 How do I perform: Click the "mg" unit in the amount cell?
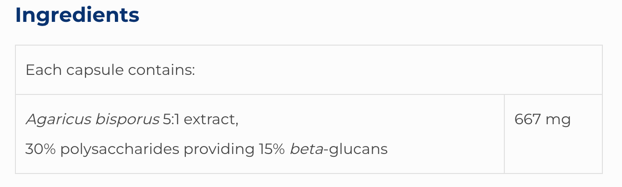[x=558, y=120]
